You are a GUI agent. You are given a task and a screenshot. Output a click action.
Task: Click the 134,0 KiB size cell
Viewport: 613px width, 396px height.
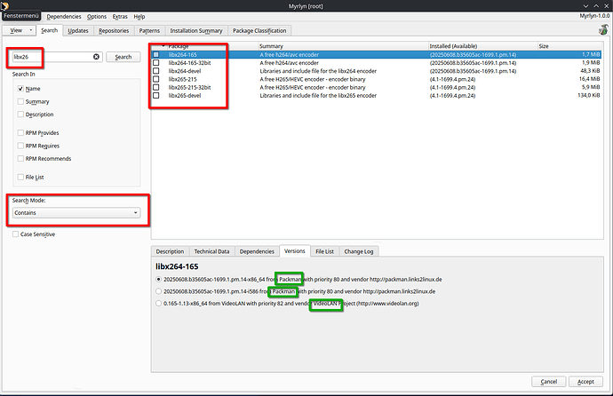588,95
